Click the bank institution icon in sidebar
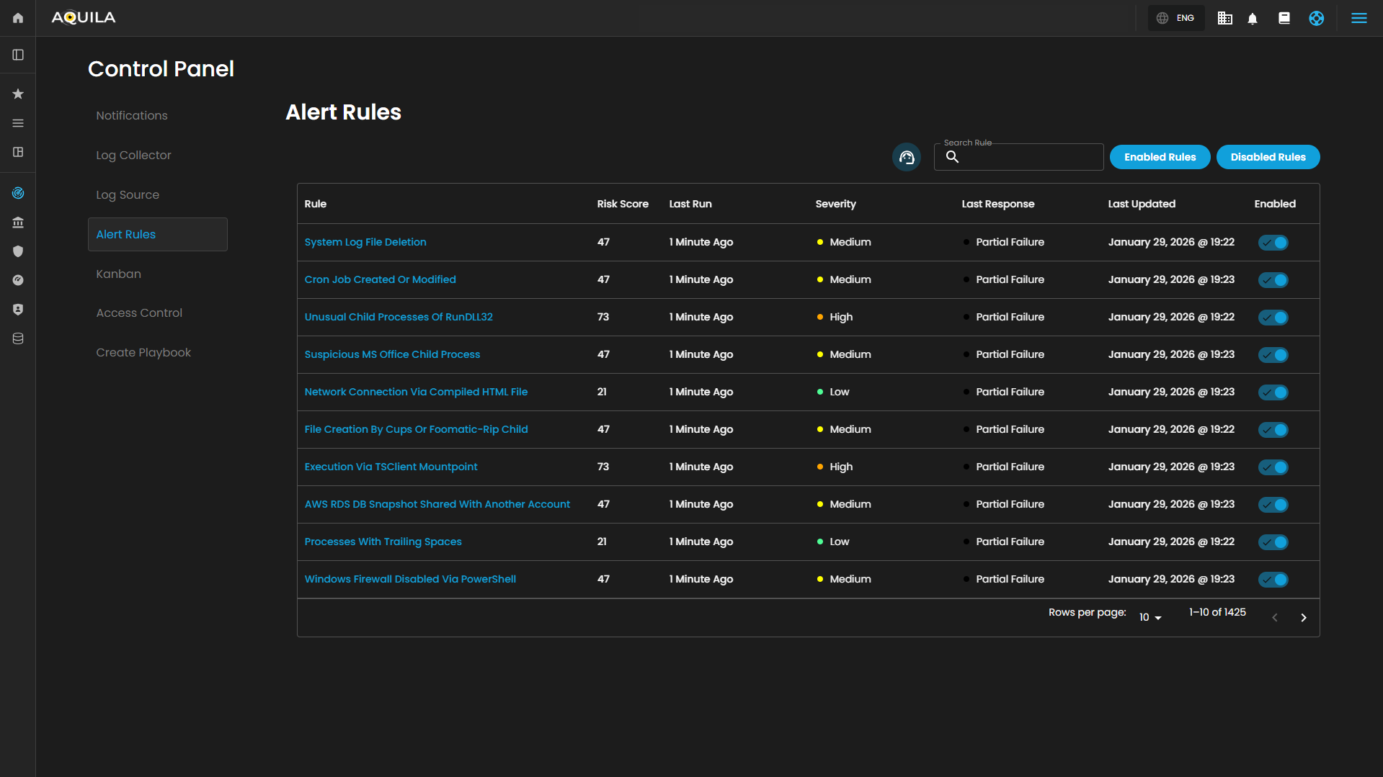Viewport: 1383px width, 777px height. 18,223
